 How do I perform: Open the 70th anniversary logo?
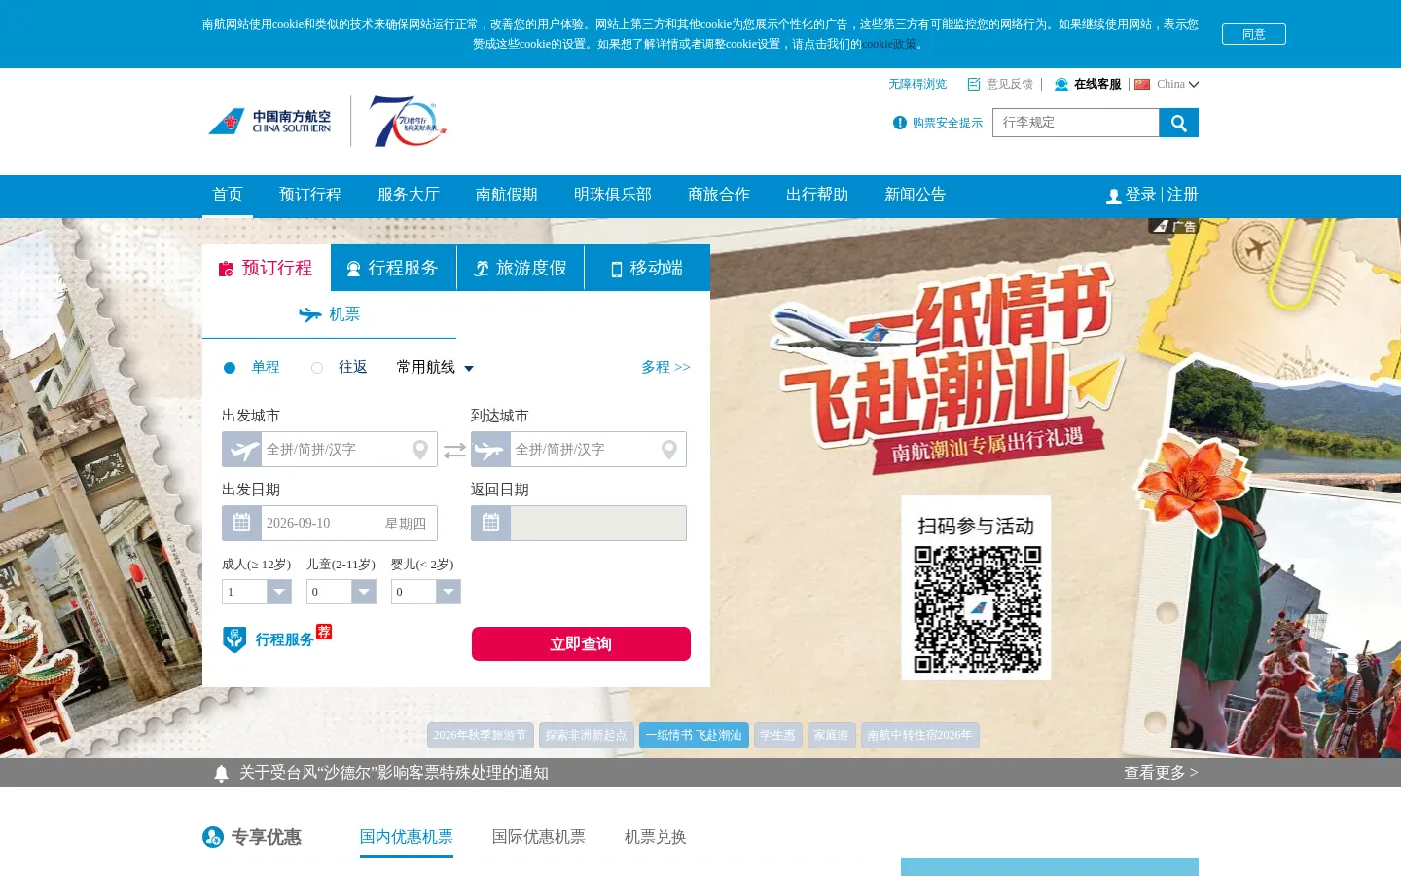tap(407, 122)
